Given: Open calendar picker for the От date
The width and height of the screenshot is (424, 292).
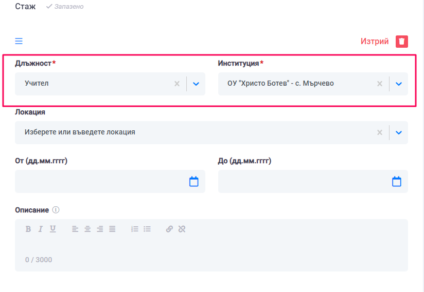Looking at the screenshot, I should (193, 181).
